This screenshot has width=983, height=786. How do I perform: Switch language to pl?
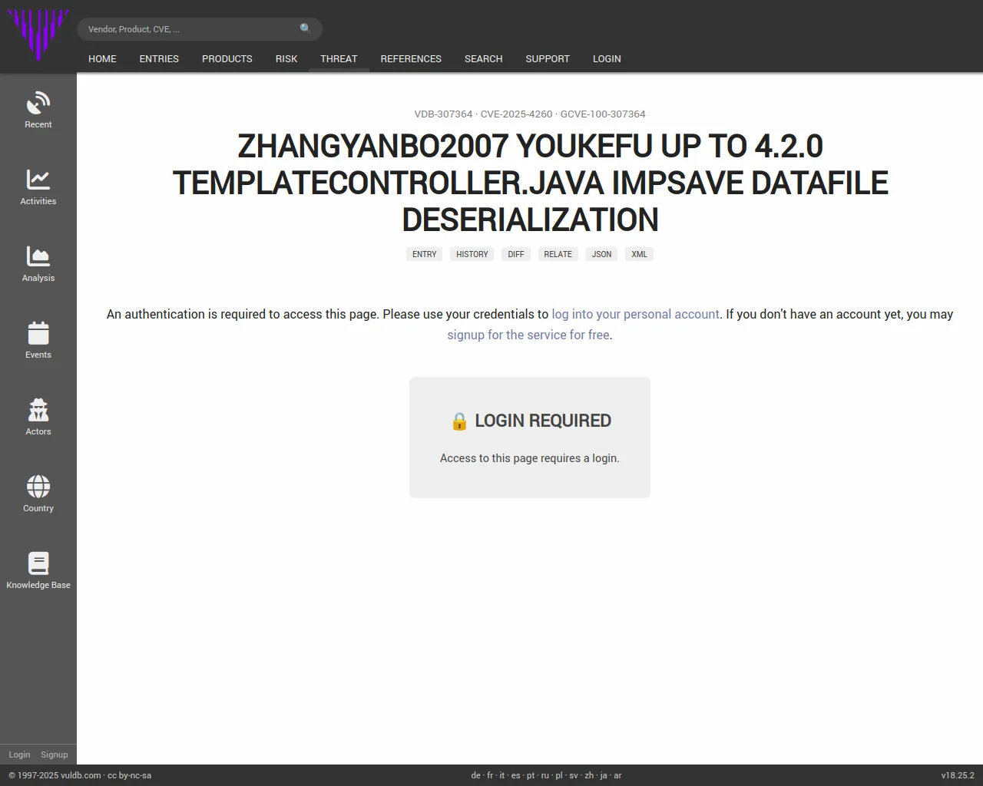pyautogui.click(x=559, y=775)
